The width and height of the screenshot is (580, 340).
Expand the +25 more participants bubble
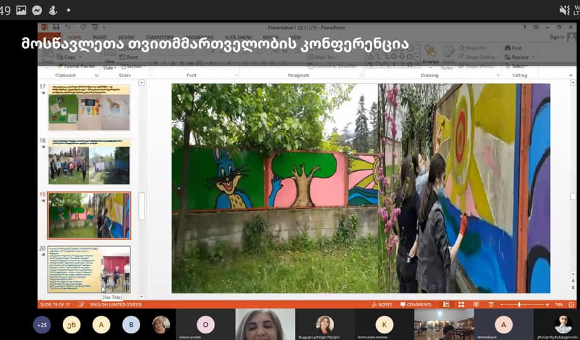pos(42,325)
